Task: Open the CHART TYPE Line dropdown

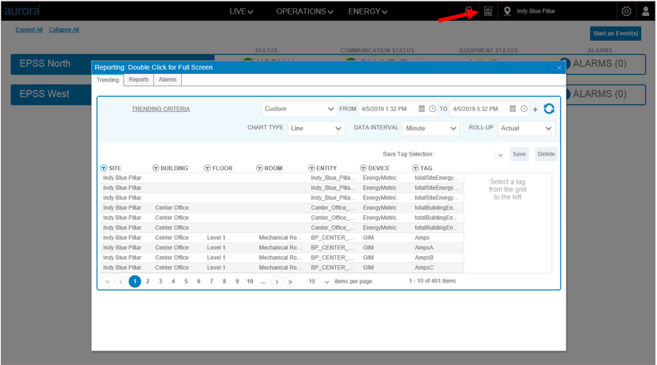Action: coord(316,128)
